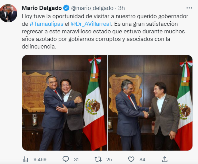Click the 9.469 views count
This screenshot has height=164, width=198.
point(40,160)
